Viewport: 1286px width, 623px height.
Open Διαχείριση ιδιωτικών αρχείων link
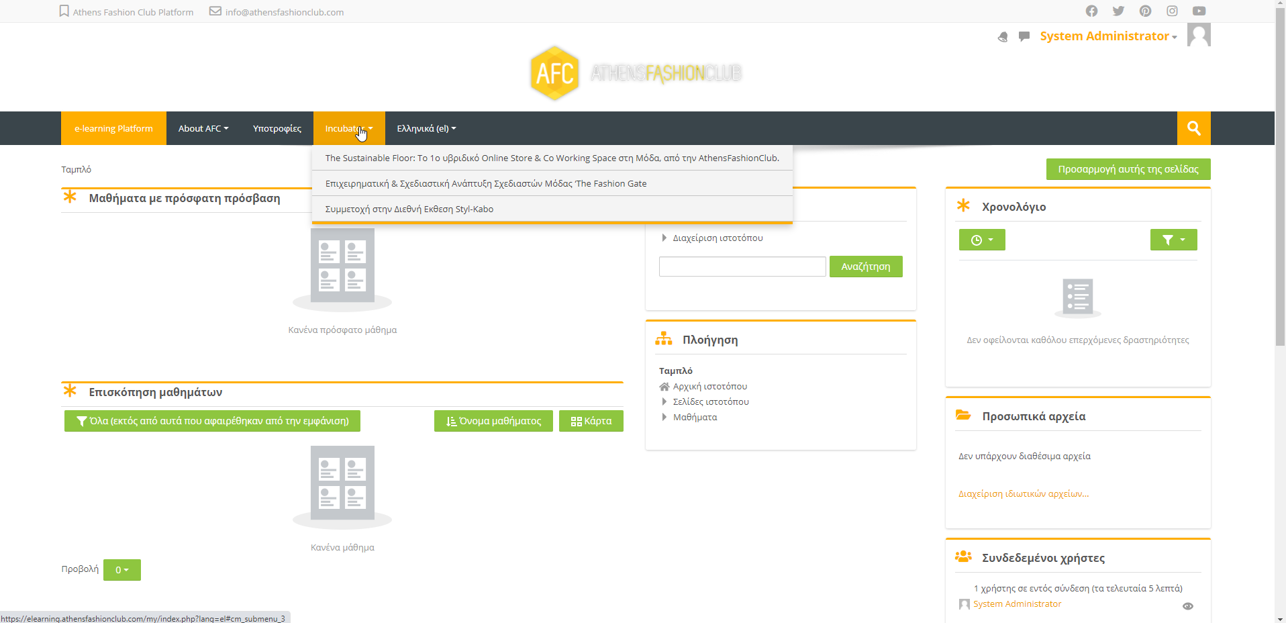pyautogui.click(x=1023, y=493)
